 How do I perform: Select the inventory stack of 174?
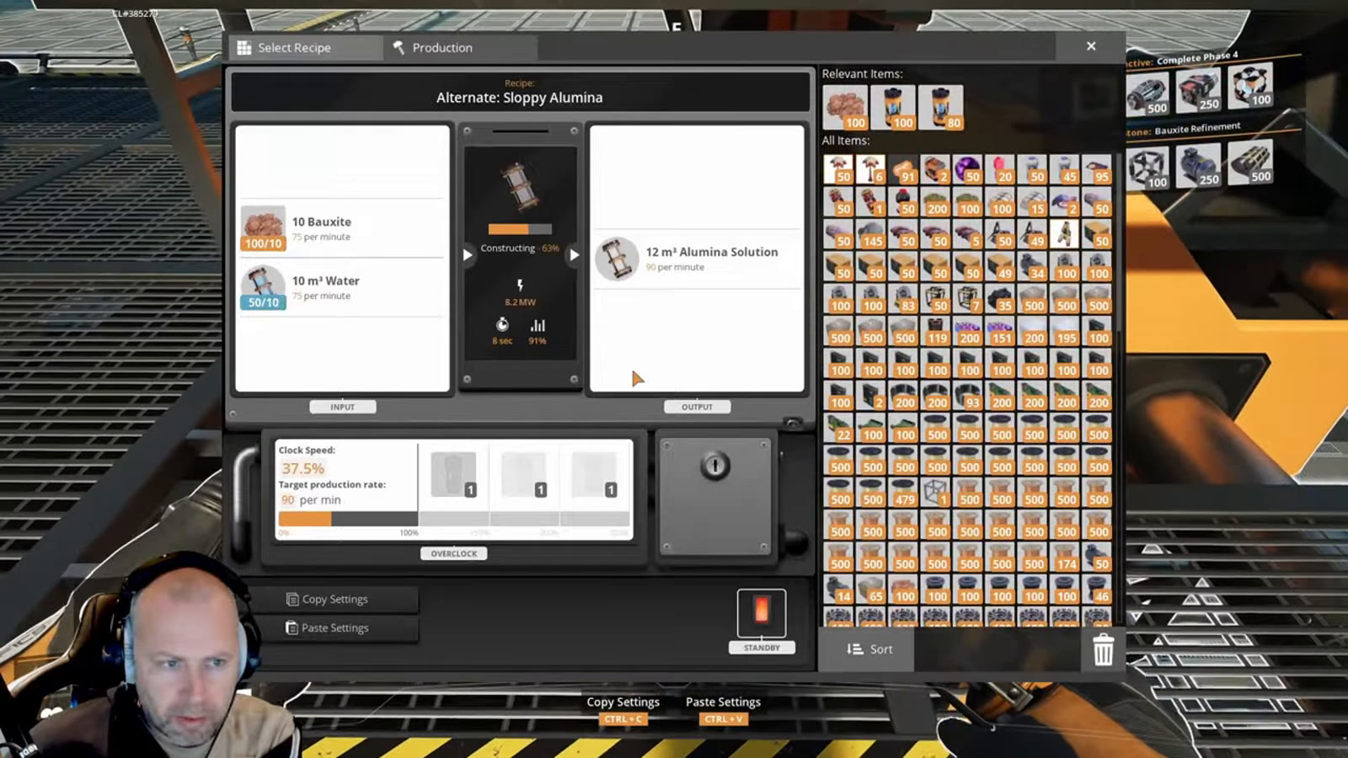click(1065, 557)
